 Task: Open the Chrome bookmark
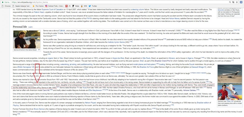[6, 6]
